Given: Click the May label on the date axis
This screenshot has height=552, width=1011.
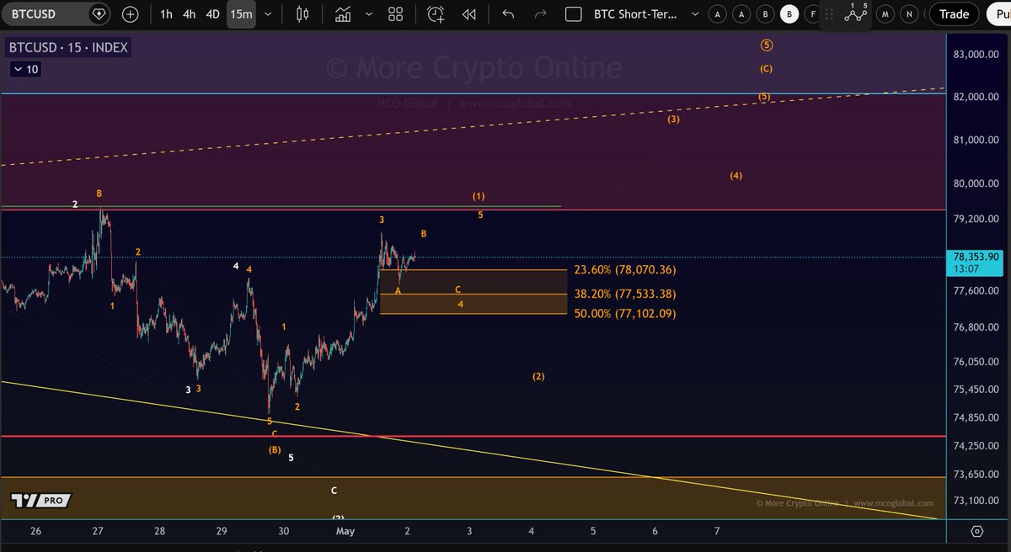Looking at the screenshot, I should point(347,531).
